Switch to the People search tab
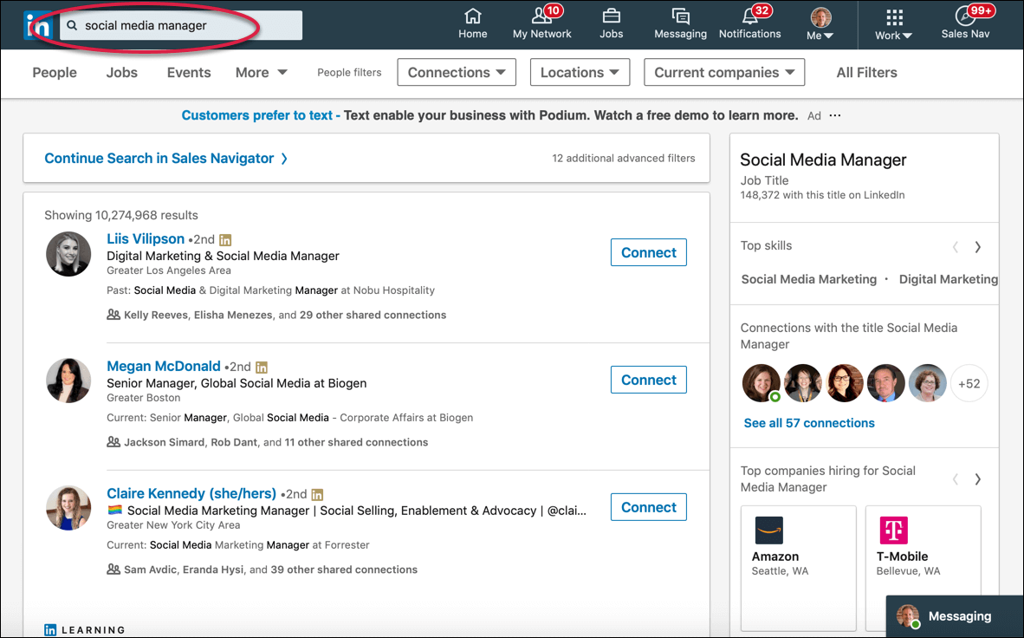Screen dimensions: 1024x638 tap(55, 73)
